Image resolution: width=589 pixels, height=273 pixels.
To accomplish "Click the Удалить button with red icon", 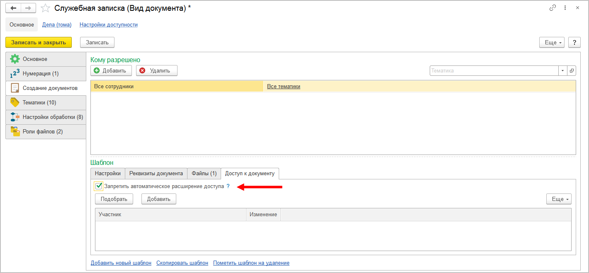I will (x=157, y=71).
